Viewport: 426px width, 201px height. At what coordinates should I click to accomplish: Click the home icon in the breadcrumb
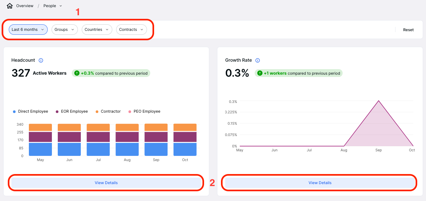pyautogui.click(x=9, y=6)
